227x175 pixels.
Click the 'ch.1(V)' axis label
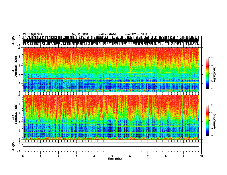click(x=13, y=41)
